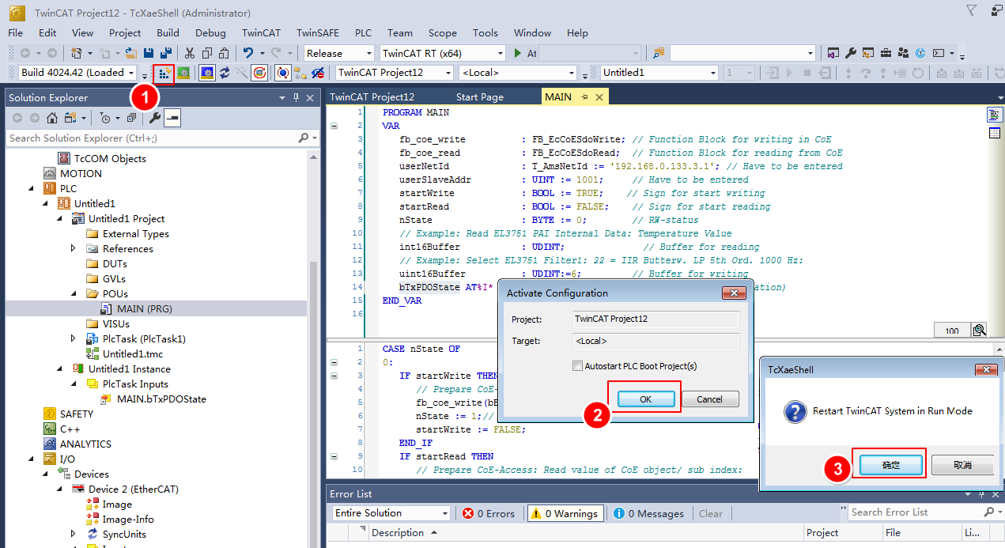Click the Toolbox briefcase icon
Image resolution: width=1005 pixels, height=548 pixels.
pos(886,53)
